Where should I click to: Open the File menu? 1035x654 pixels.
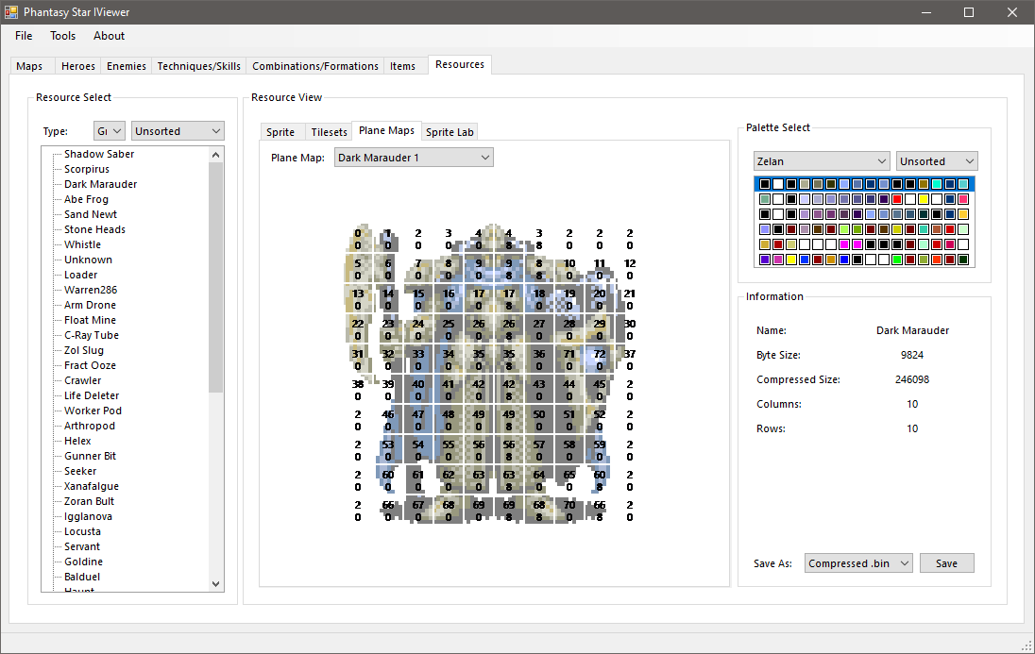[24, 36]
